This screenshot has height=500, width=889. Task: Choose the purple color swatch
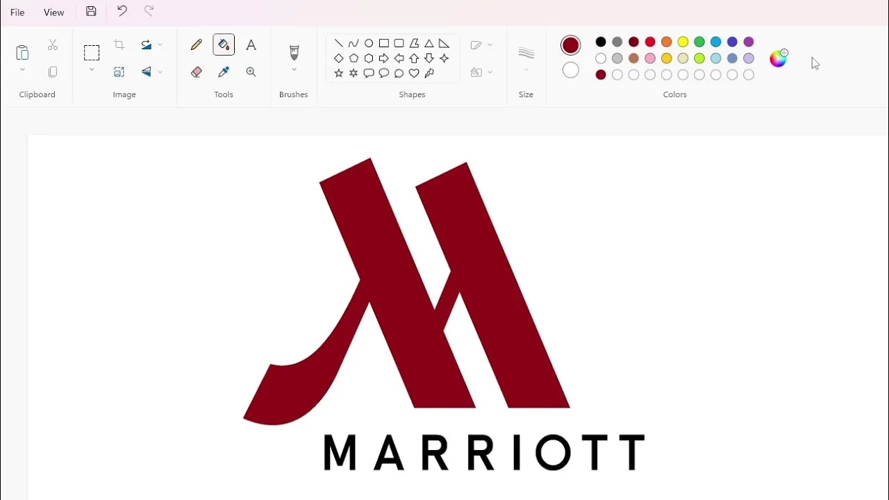pos(749,42)
